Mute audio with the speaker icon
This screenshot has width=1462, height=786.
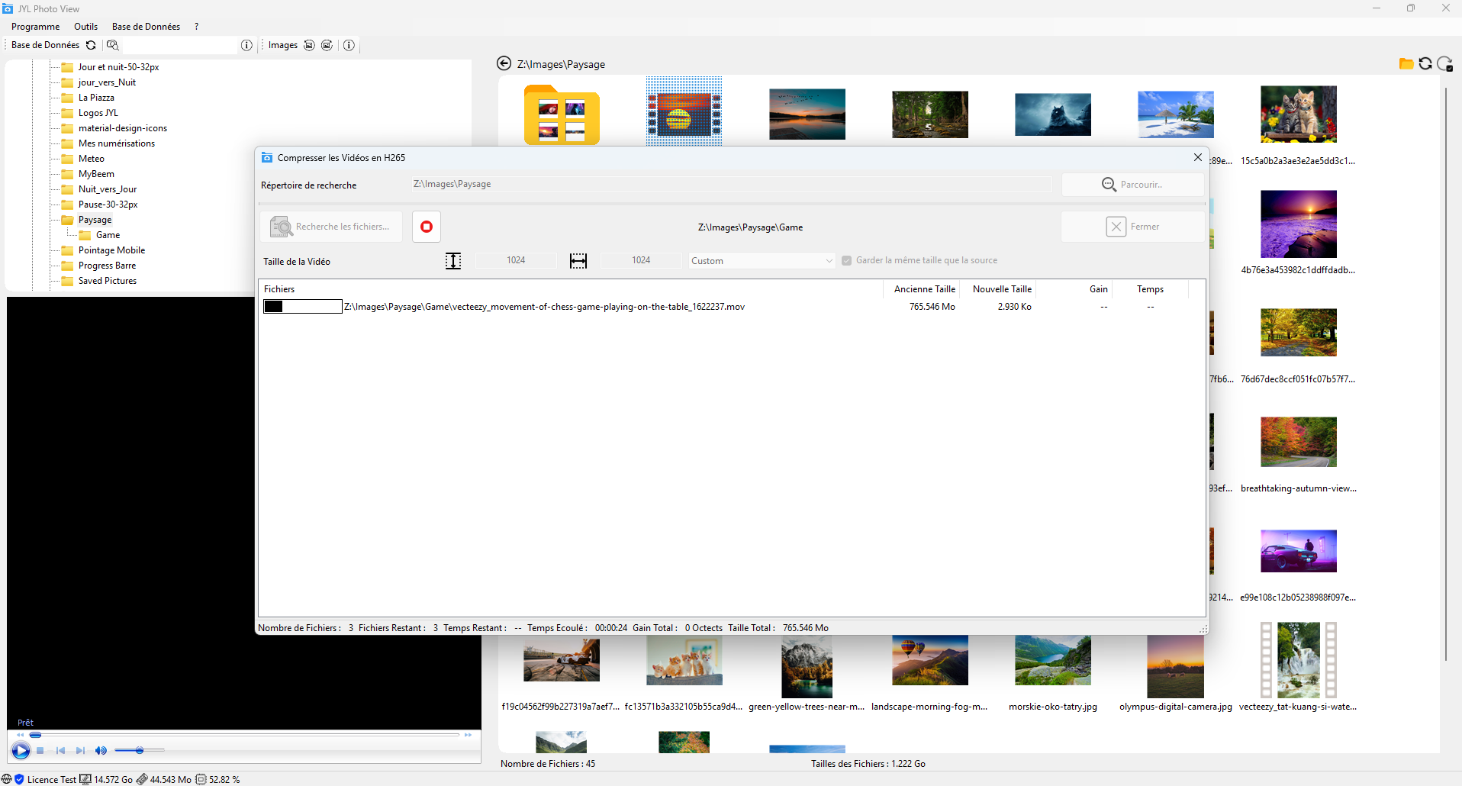point(101,751)
